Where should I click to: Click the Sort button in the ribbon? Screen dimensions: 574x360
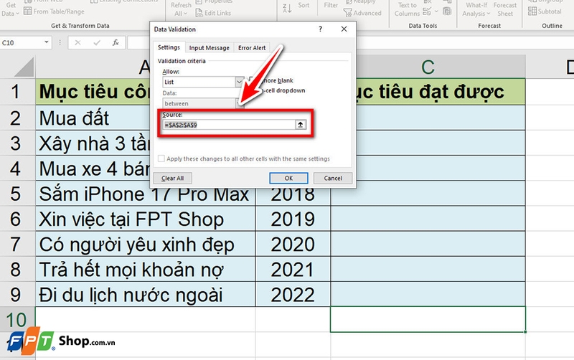pyautogui.click(x=304, y=5)
